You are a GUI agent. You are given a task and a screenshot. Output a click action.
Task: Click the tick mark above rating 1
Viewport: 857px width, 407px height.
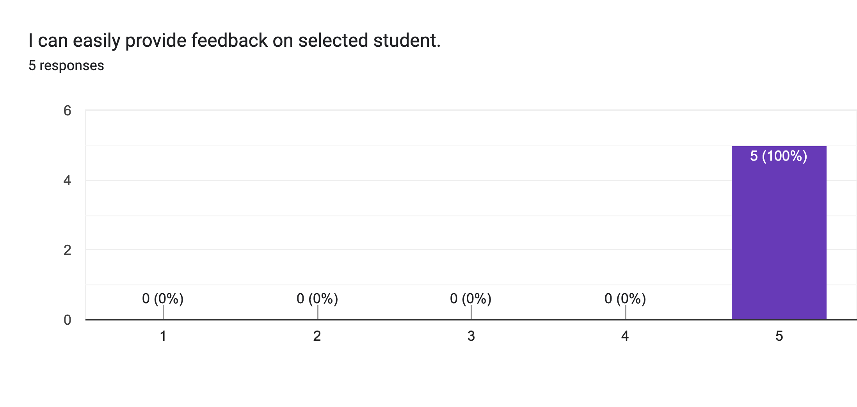pos(163,313)
